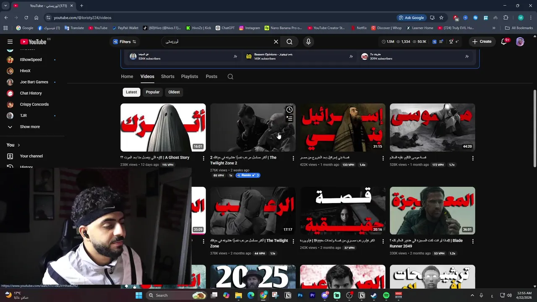
Task: Select the Latest sort chip
Action: pos(131,92)
